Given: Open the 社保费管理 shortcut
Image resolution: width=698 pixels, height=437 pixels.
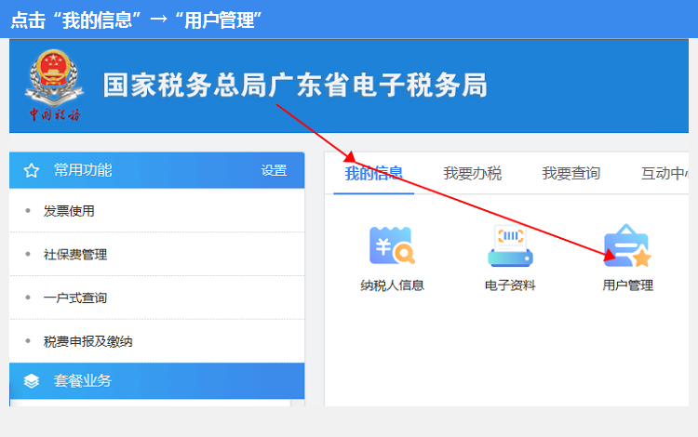Looking at the screenshot, I should pyautogui.click(x=156, y=254).
